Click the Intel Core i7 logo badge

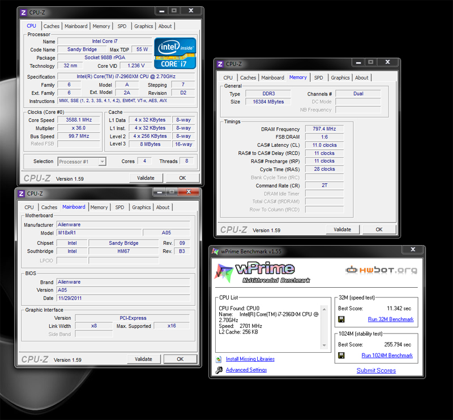(x=175, y=53)
